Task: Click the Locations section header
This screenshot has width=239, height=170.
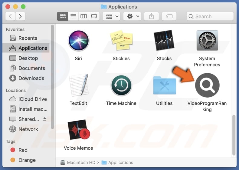Action: tap(16, 90)
